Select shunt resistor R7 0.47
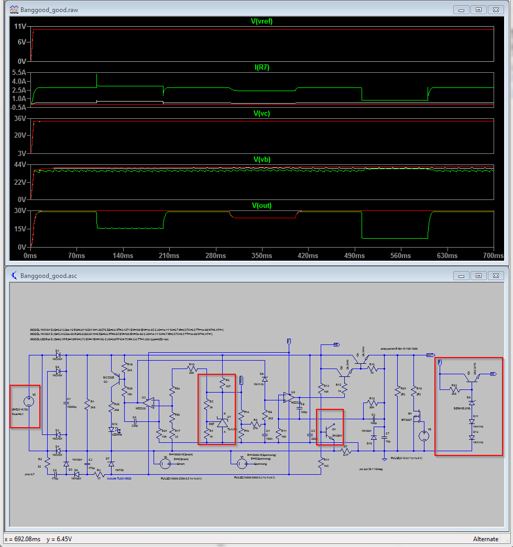This screenshot has height=547, width=513. [346, 451]
